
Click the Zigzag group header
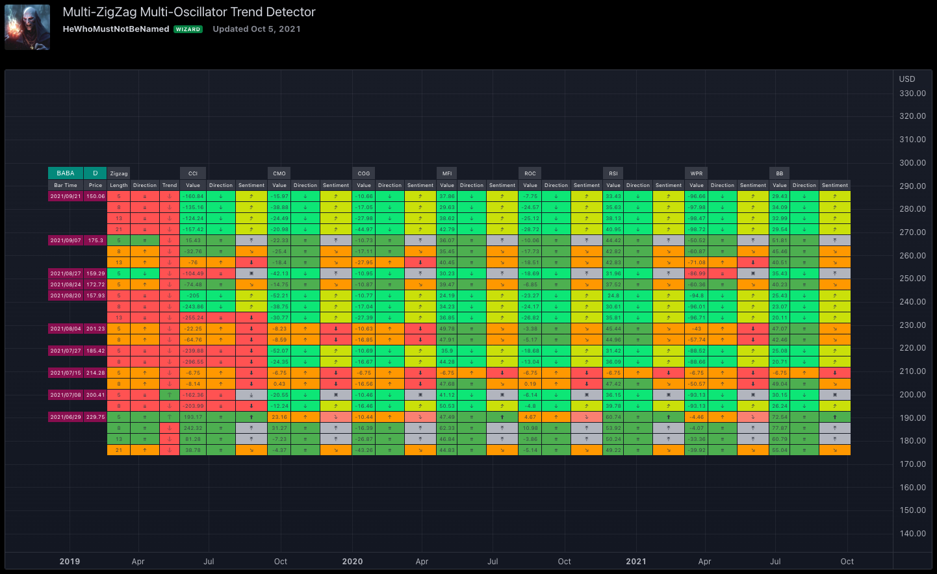pyautogui.click(x=119, y=173)
